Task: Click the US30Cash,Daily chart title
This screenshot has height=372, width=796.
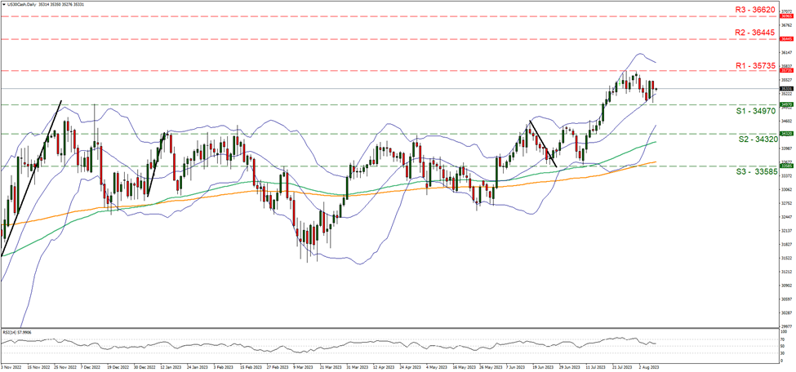Action: point(24,4)
